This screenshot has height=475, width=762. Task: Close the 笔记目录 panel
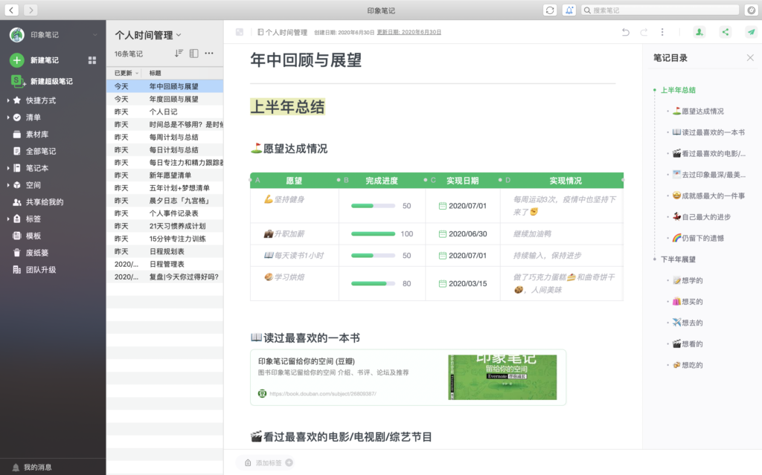point(750,58)
